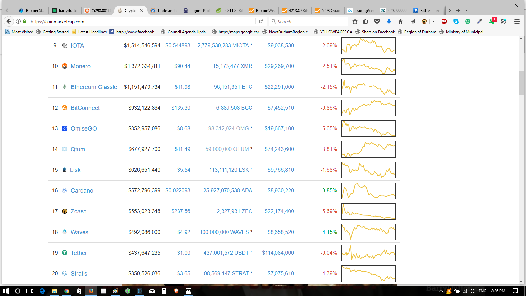Screen dimensions: 526x296
Task: Open the YELLOWPAGES.CA bookmark
Action: [333, 32]
